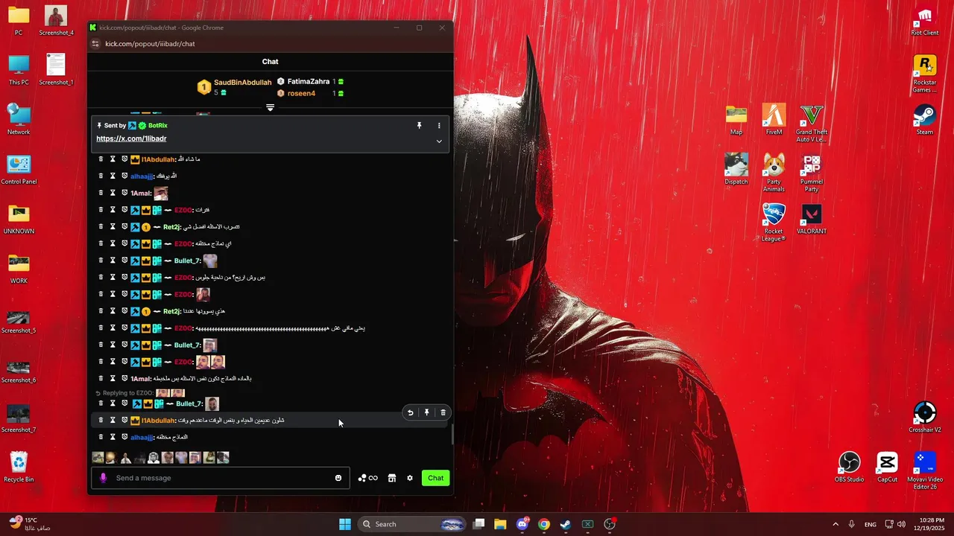Reply to the highlighted l1Abdullah message
The width and height of the screenshot is (954, 536).
pos(410,412)
